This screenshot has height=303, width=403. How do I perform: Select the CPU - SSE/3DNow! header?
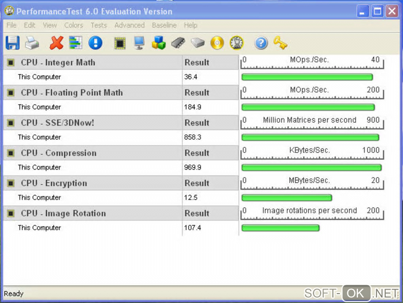coord(92,123)
